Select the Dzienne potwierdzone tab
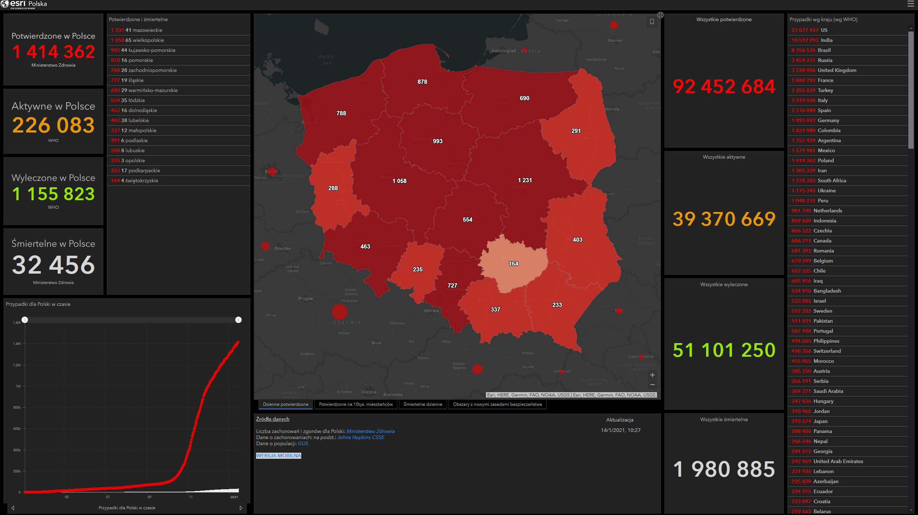Screen dimensions: 918x515 point(285,404)
